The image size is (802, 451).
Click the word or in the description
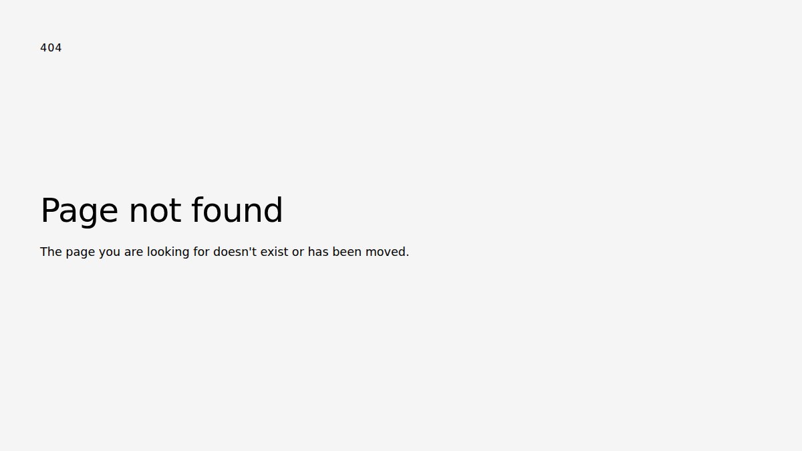coord(298,253)
